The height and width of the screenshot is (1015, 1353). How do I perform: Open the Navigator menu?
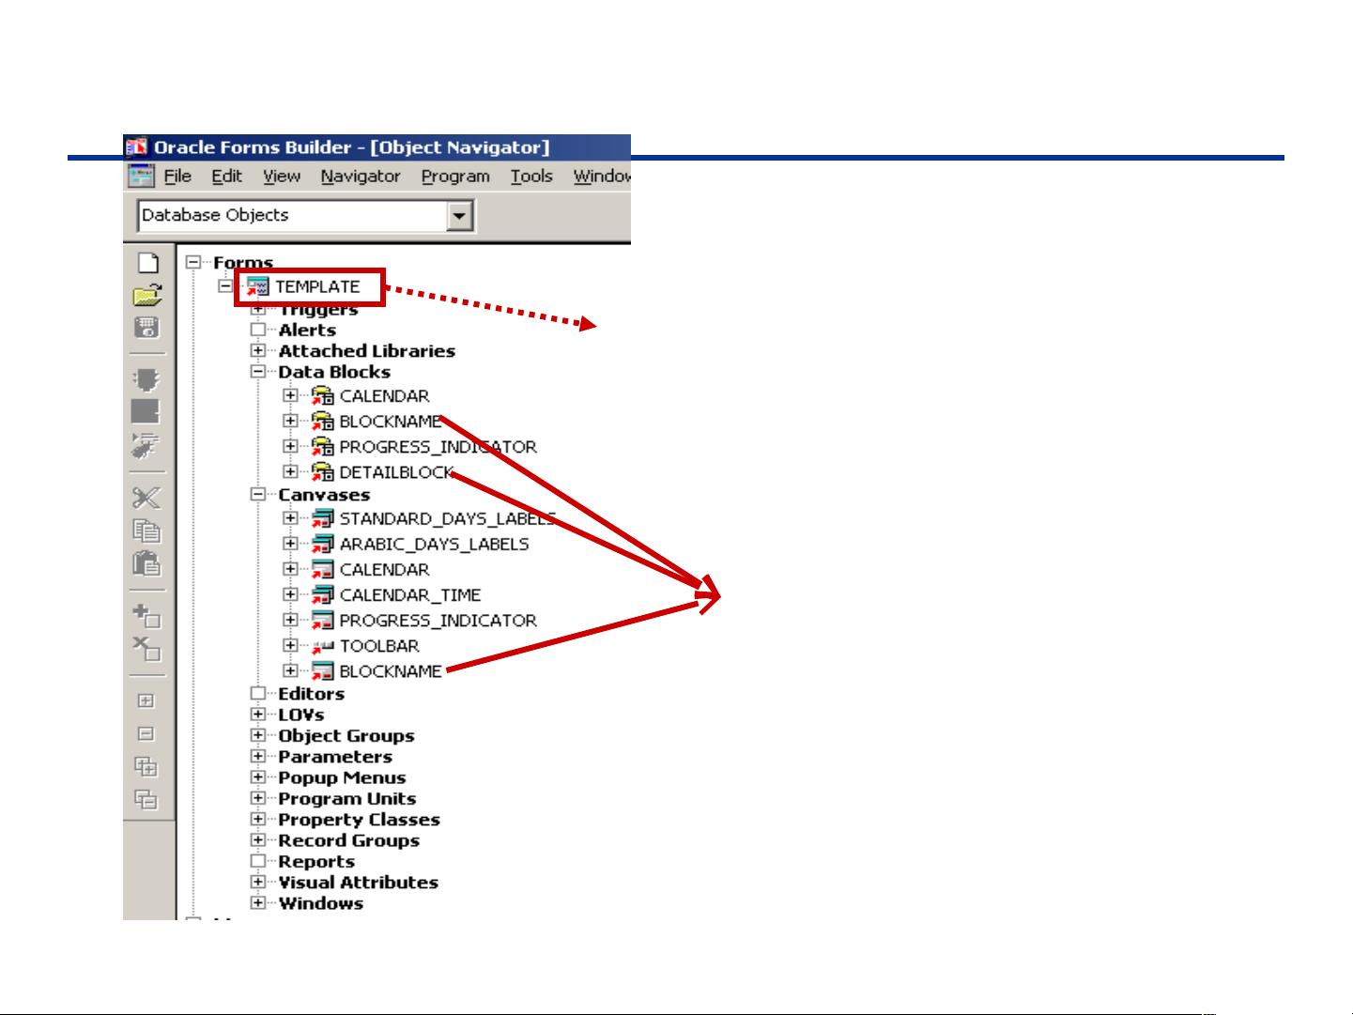[361, 177]
